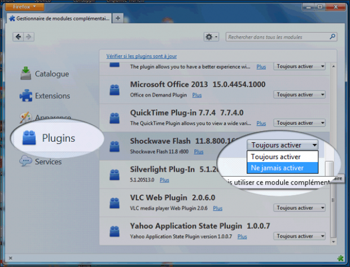Select "Ne jamais activer" option
Image resolution: width=350 pixels, height=267 pixels.
click(282, 168)
